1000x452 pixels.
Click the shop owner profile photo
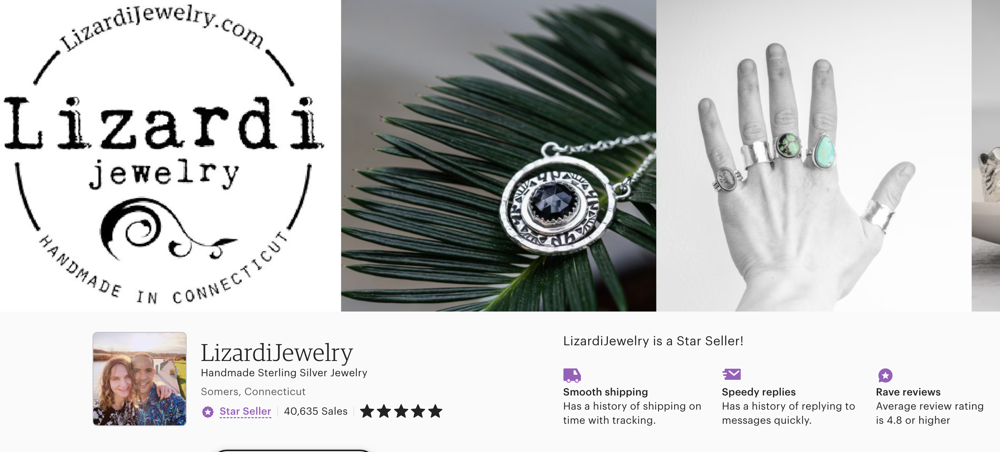tap(140, 379)
